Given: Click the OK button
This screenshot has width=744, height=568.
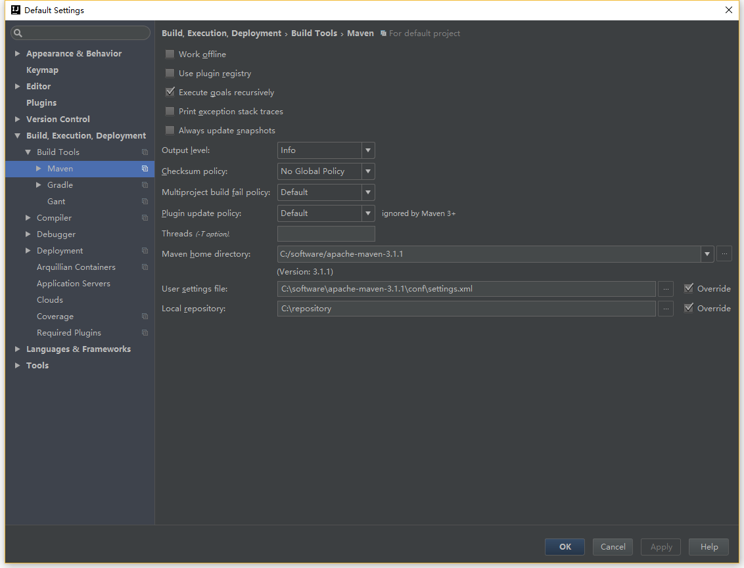Looking at the screenshot, I should 565,547.
